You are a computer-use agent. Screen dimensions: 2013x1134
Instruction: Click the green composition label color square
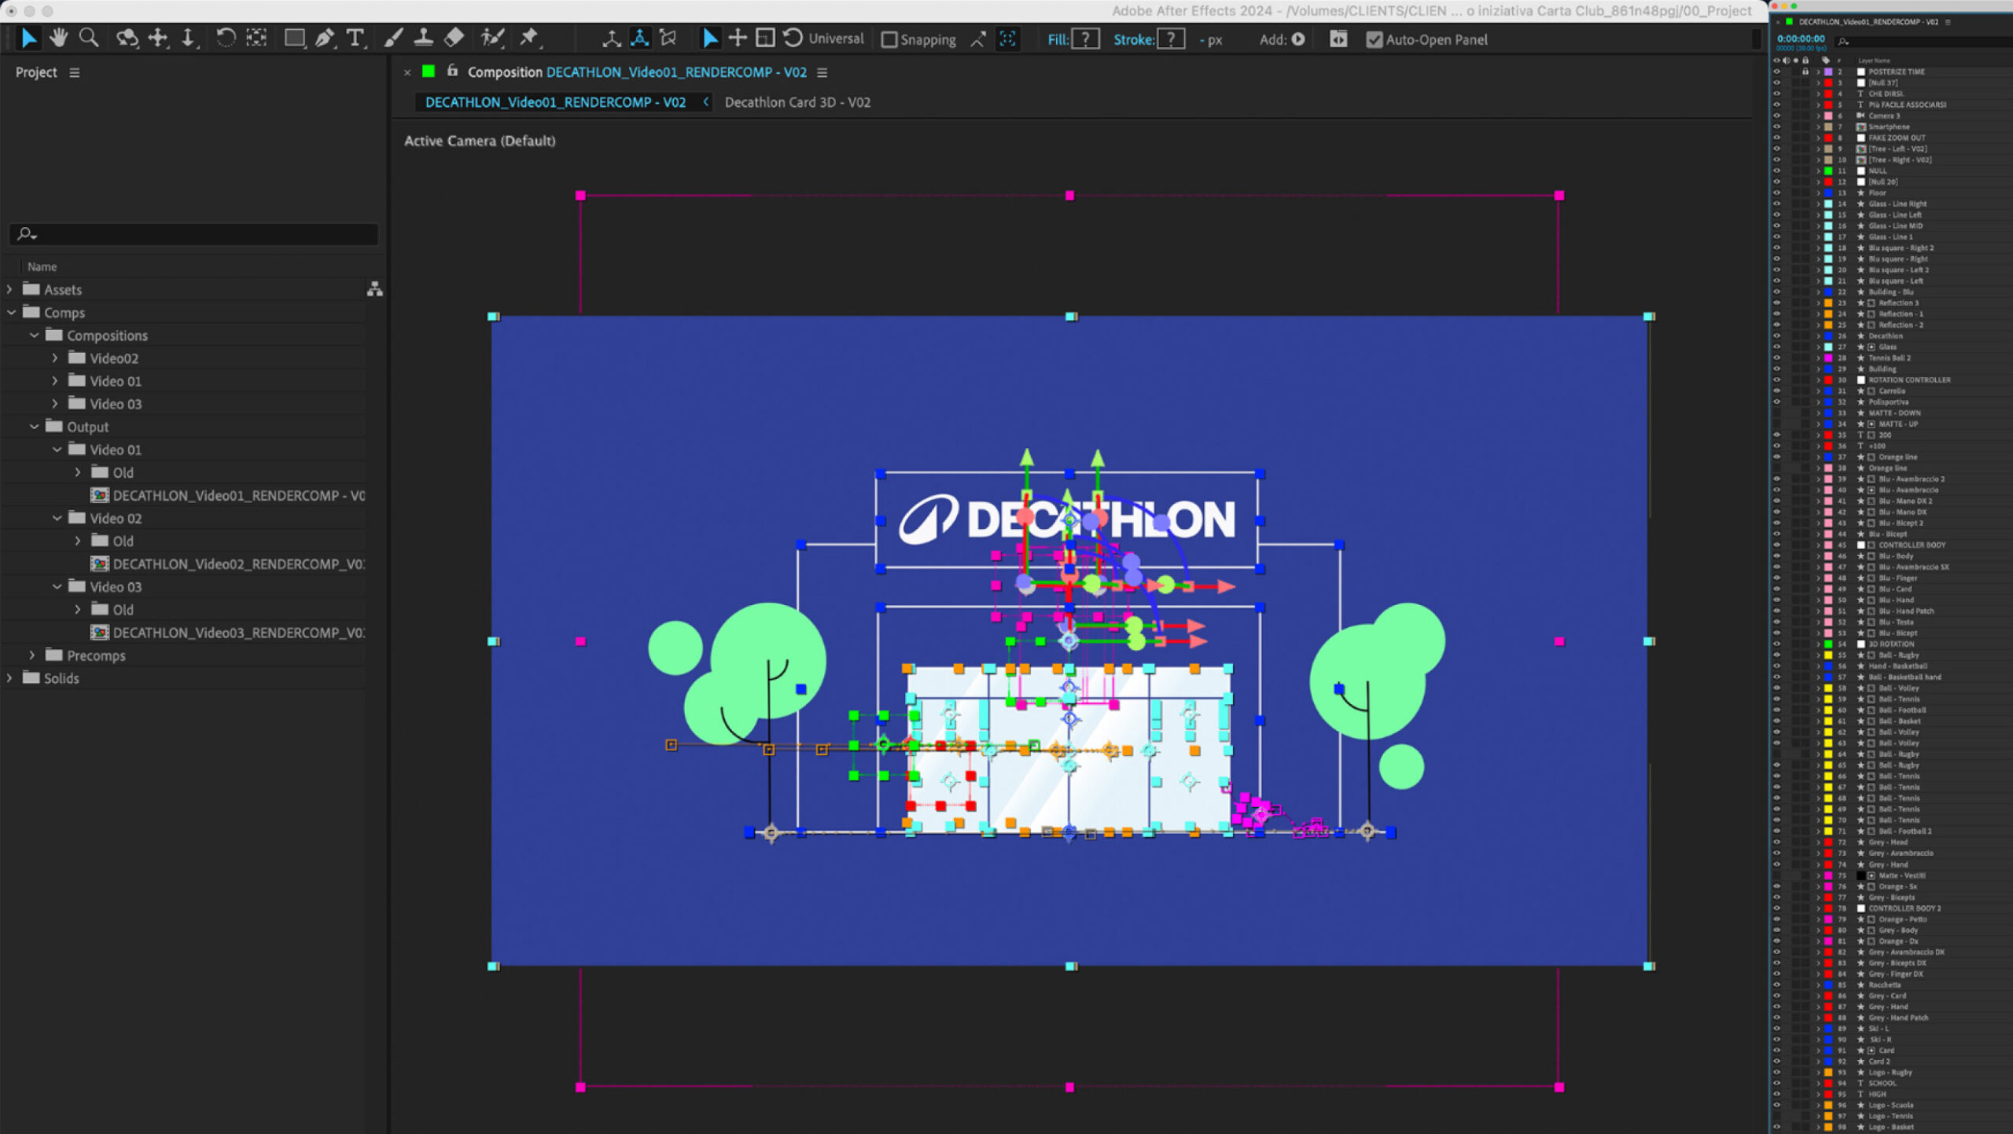point(429,72)
